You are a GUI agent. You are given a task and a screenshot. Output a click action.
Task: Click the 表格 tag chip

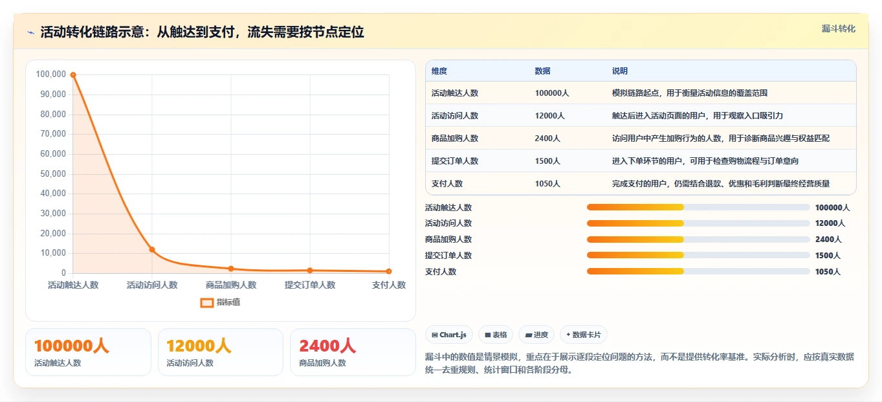coord(496,335)
